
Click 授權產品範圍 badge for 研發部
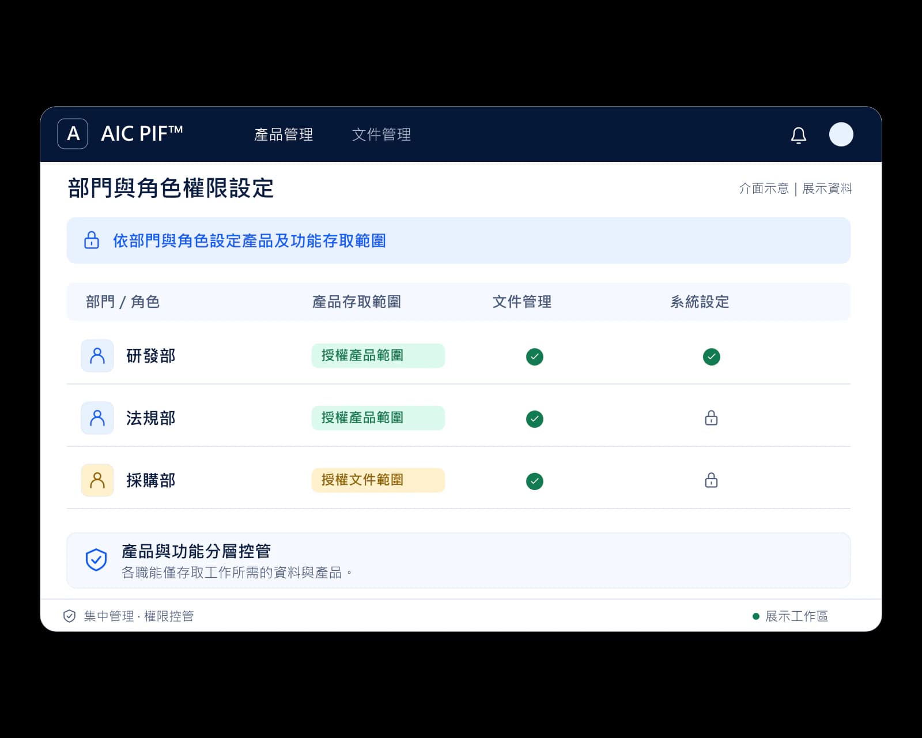pos(378,356)
